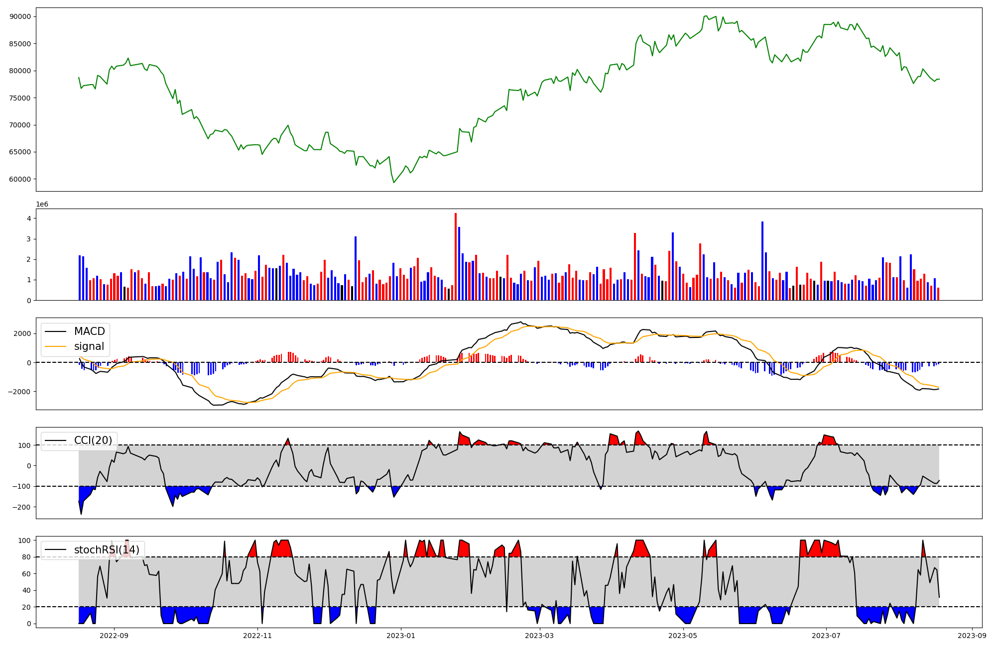Screen dimensions: 996x647
Task: Click the 2023-05 x-axis date label
Action: point(683,636)
